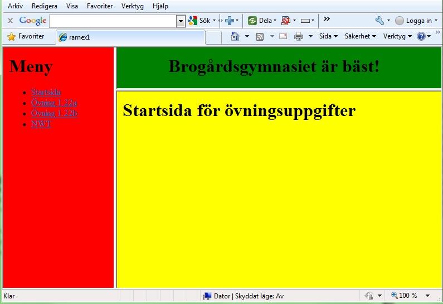Click the autofill field icon on Google toolbar

[x=305, y=21]
